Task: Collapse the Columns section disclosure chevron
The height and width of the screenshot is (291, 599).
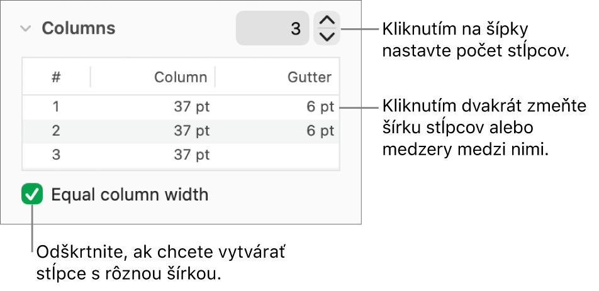Action: (26, 29)
